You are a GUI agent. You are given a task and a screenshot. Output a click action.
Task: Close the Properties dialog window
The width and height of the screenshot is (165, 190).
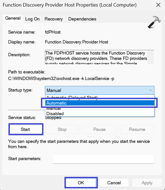click(x=158, y=5)
